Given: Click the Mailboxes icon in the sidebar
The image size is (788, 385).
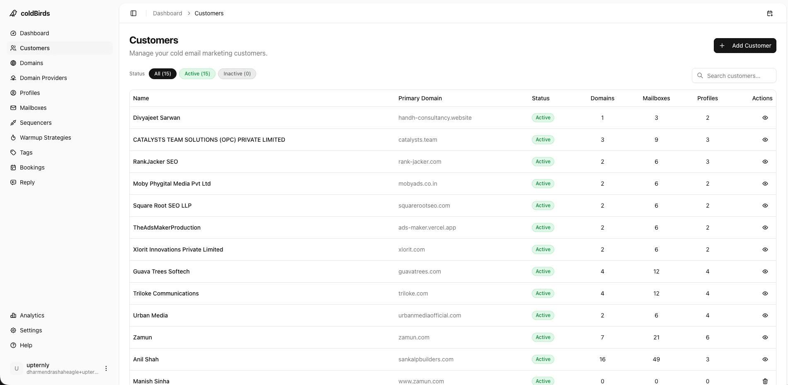Looking at the screenshot, I should pos(14,108).
